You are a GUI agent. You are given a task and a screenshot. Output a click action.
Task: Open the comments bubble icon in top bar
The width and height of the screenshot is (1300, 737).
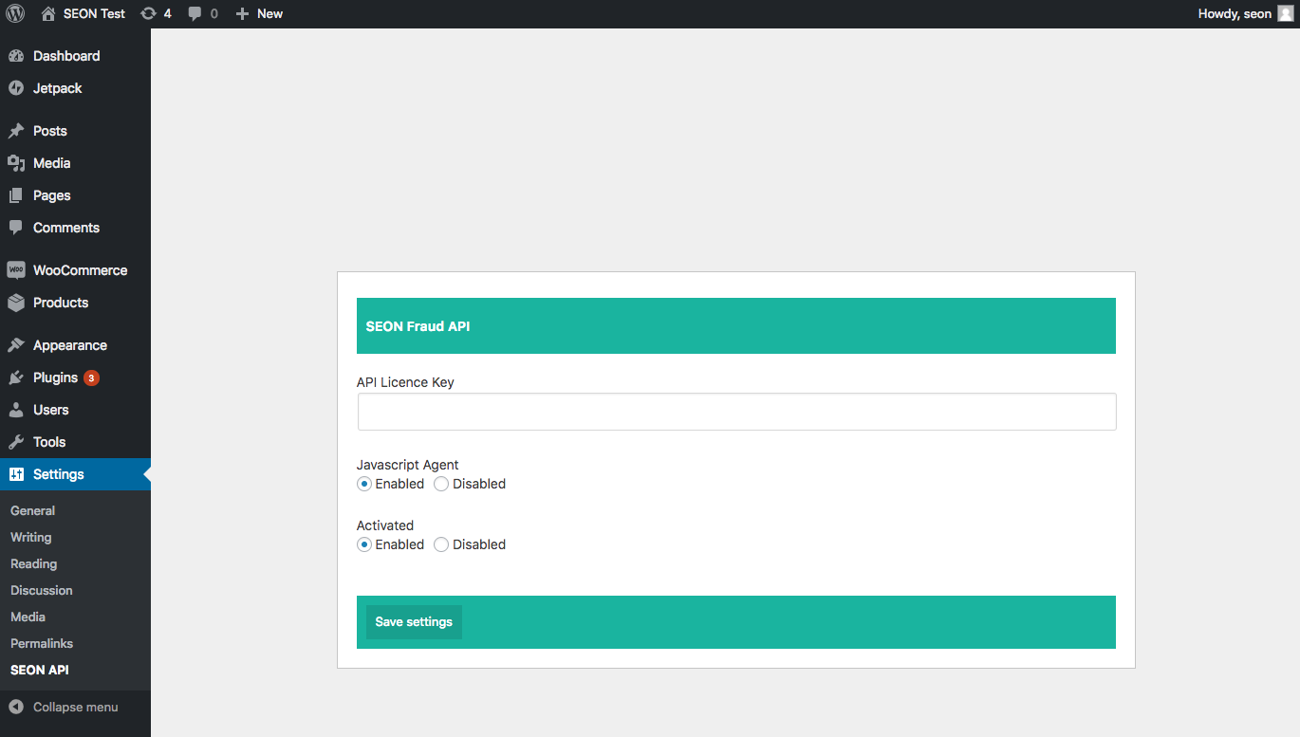coord(195,13)
